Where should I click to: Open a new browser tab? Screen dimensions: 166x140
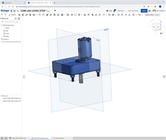coord(55,3)
